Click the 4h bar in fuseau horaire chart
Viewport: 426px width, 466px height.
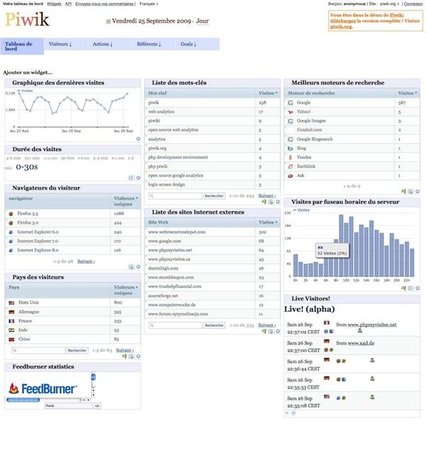316,269
